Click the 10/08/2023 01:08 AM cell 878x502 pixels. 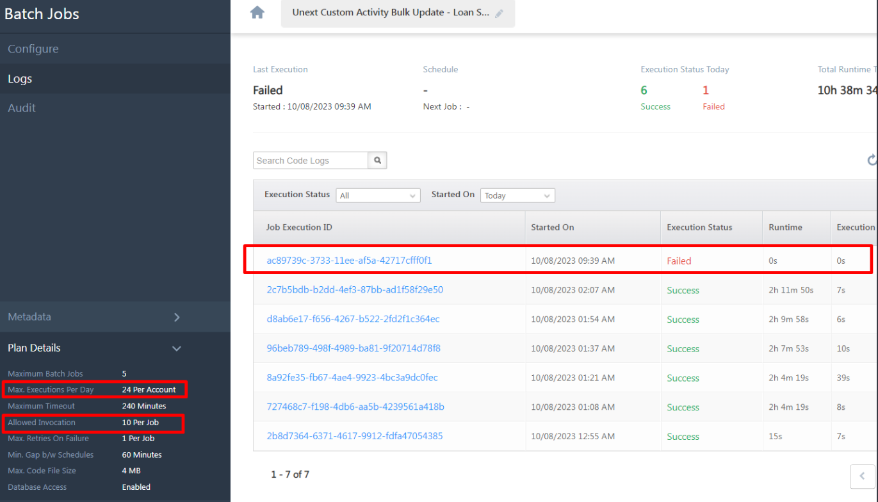[573, 407]
